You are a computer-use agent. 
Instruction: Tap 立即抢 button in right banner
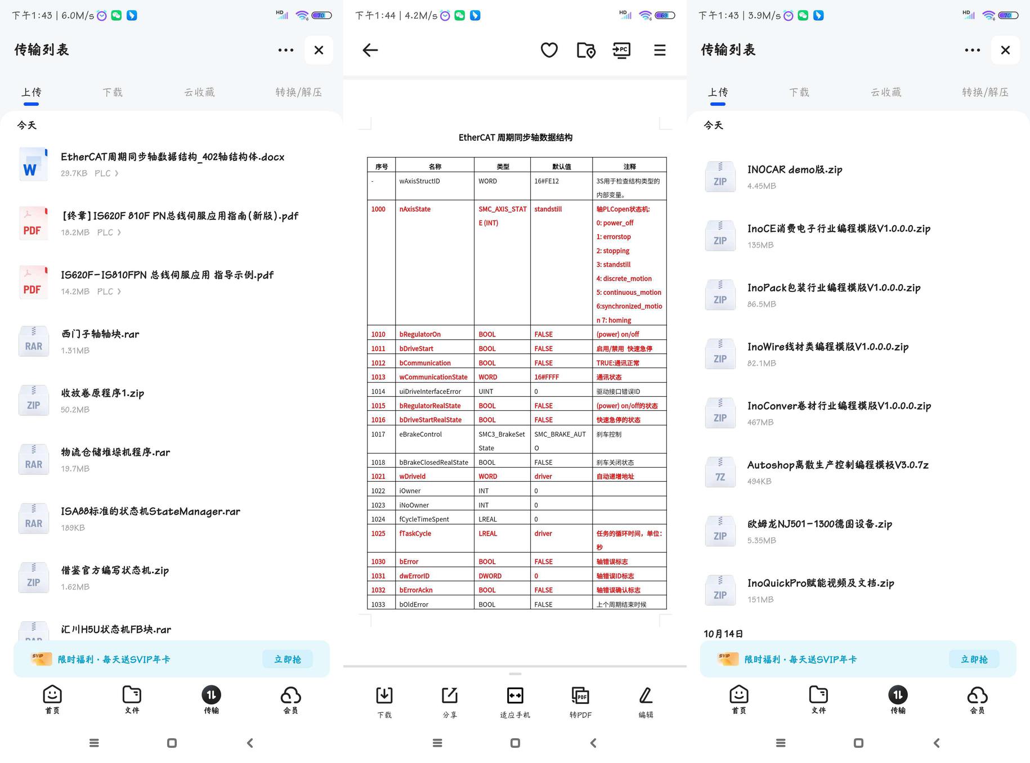[974, 659]
